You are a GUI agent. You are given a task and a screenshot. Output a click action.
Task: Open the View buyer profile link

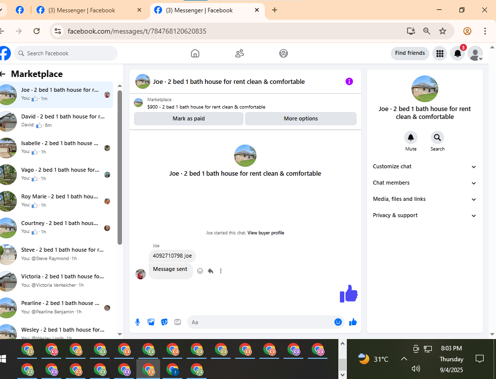coord(266,233)
